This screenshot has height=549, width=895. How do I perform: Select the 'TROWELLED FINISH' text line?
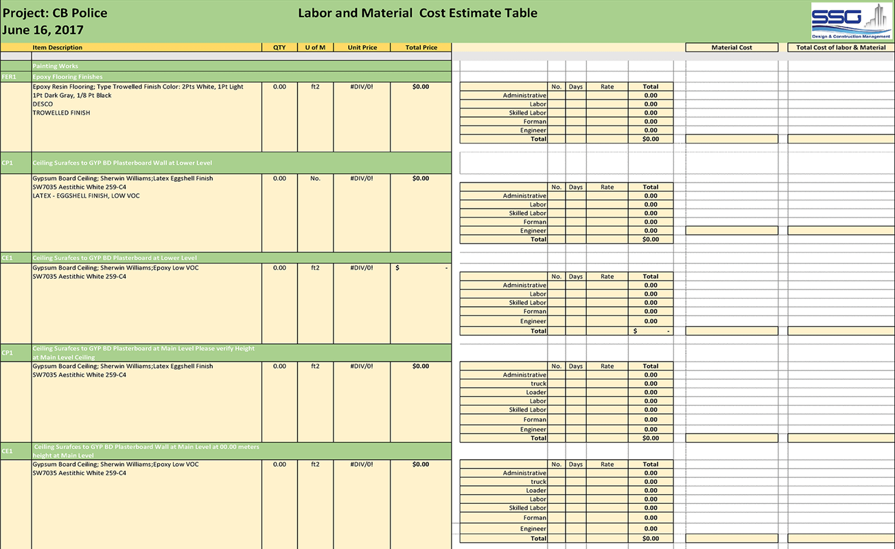point(61,113)
